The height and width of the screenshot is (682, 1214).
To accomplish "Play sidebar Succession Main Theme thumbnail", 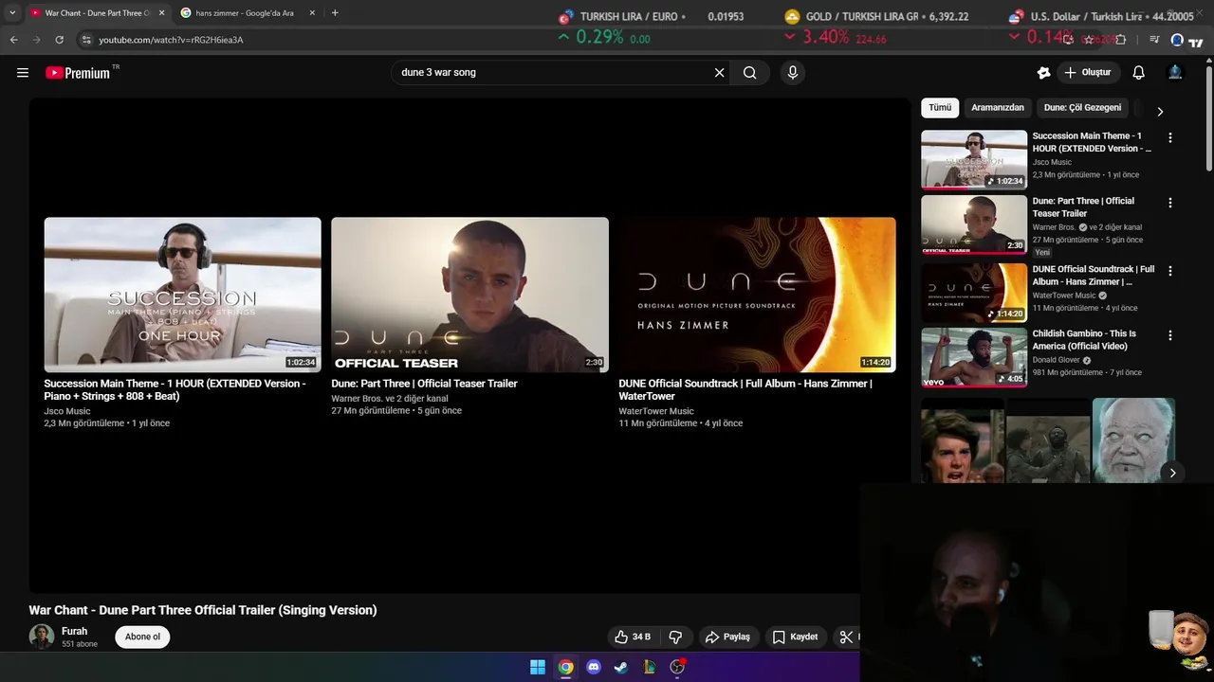I will 974,160.
